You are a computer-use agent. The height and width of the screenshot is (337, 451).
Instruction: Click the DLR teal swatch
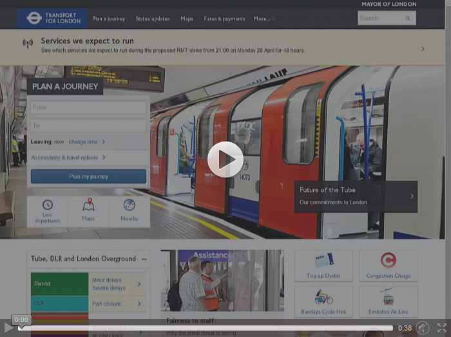(x=59, y=304)
